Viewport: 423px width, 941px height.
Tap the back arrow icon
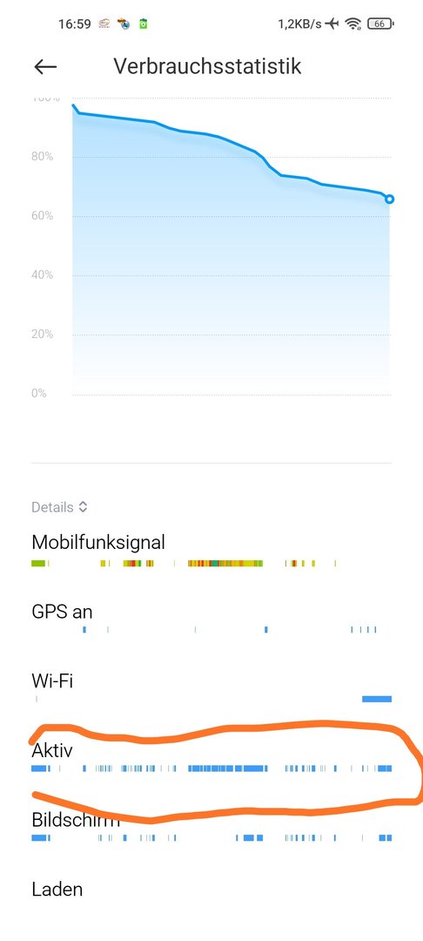45,66
